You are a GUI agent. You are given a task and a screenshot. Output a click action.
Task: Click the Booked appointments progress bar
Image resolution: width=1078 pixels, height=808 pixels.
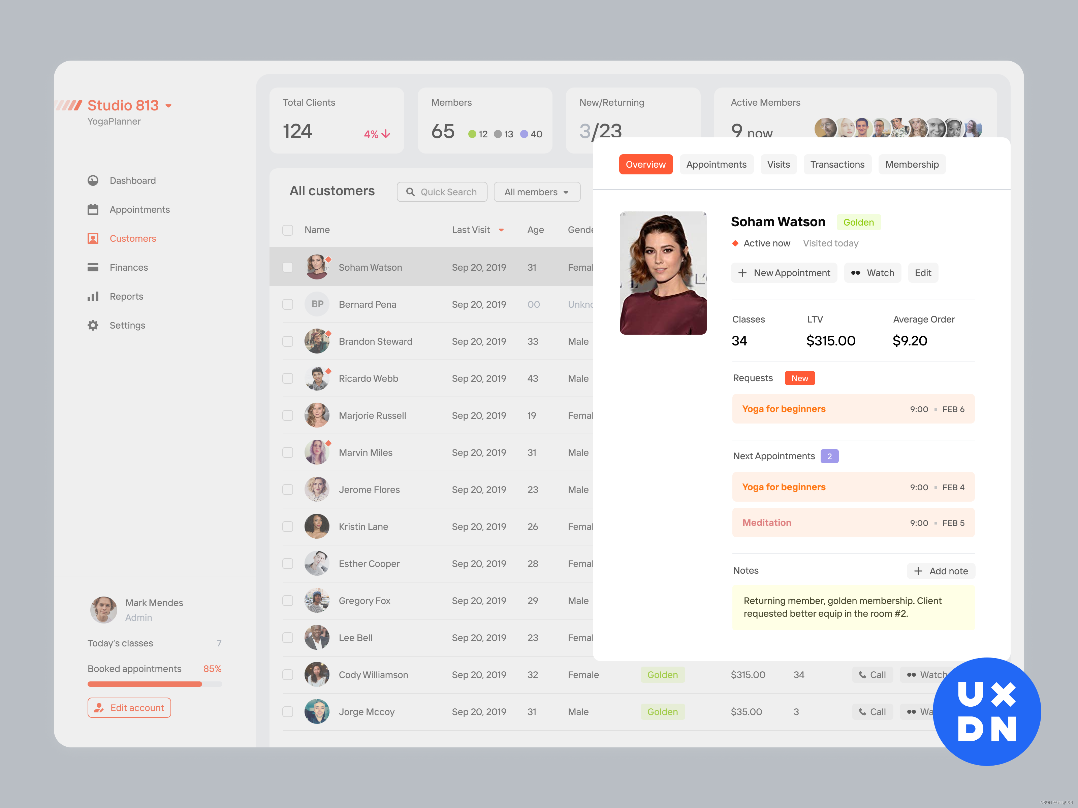click(x=155, y=684)
